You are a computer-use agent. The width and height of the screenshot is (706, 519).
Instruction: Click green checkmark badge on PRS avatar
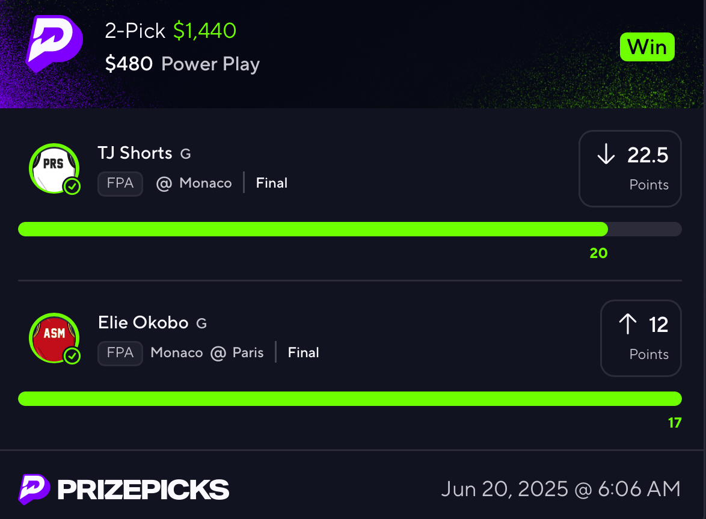pos(72,186)
